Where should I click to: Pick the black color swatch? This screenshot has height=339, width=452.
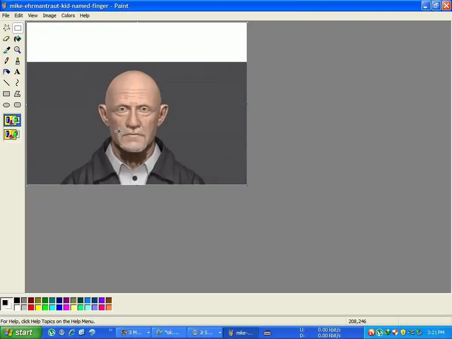click(17, 301)
